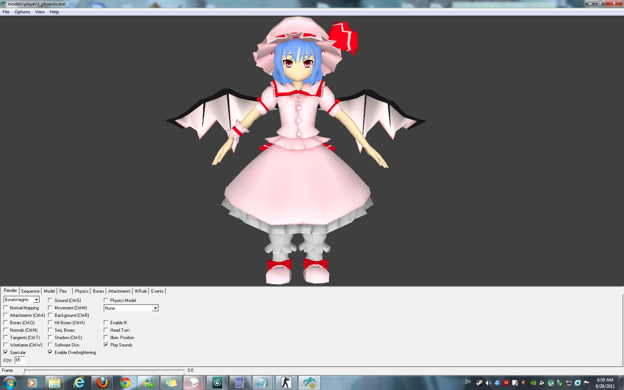The image size is (624, 390).
Task: Open Firefox from the taskbar
Action: 102,383
